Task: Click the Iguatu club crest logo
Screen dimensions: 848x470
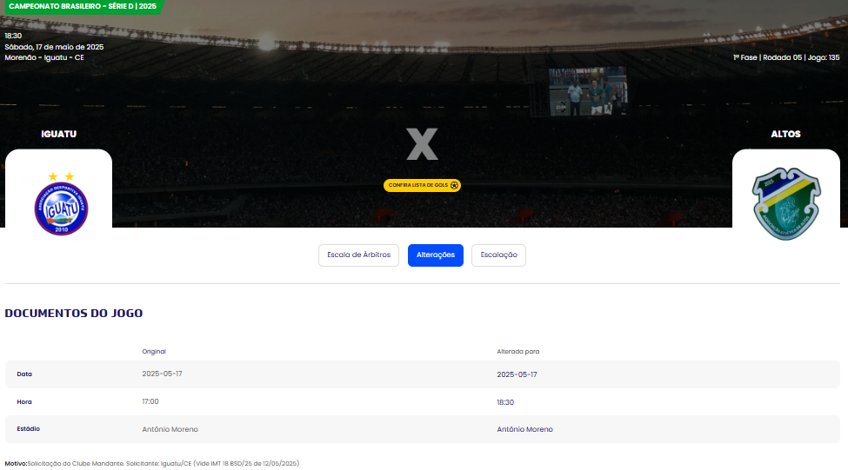Action: point(61,204)
